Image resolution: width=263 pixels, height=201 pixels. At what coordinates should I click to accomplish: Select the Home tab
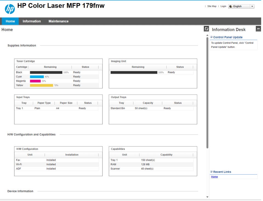10,21
